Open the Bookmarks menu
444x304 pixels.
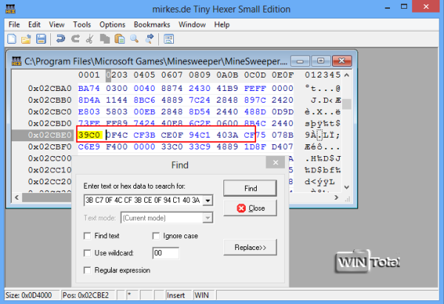pyautogui.click(x=152, y=24)
